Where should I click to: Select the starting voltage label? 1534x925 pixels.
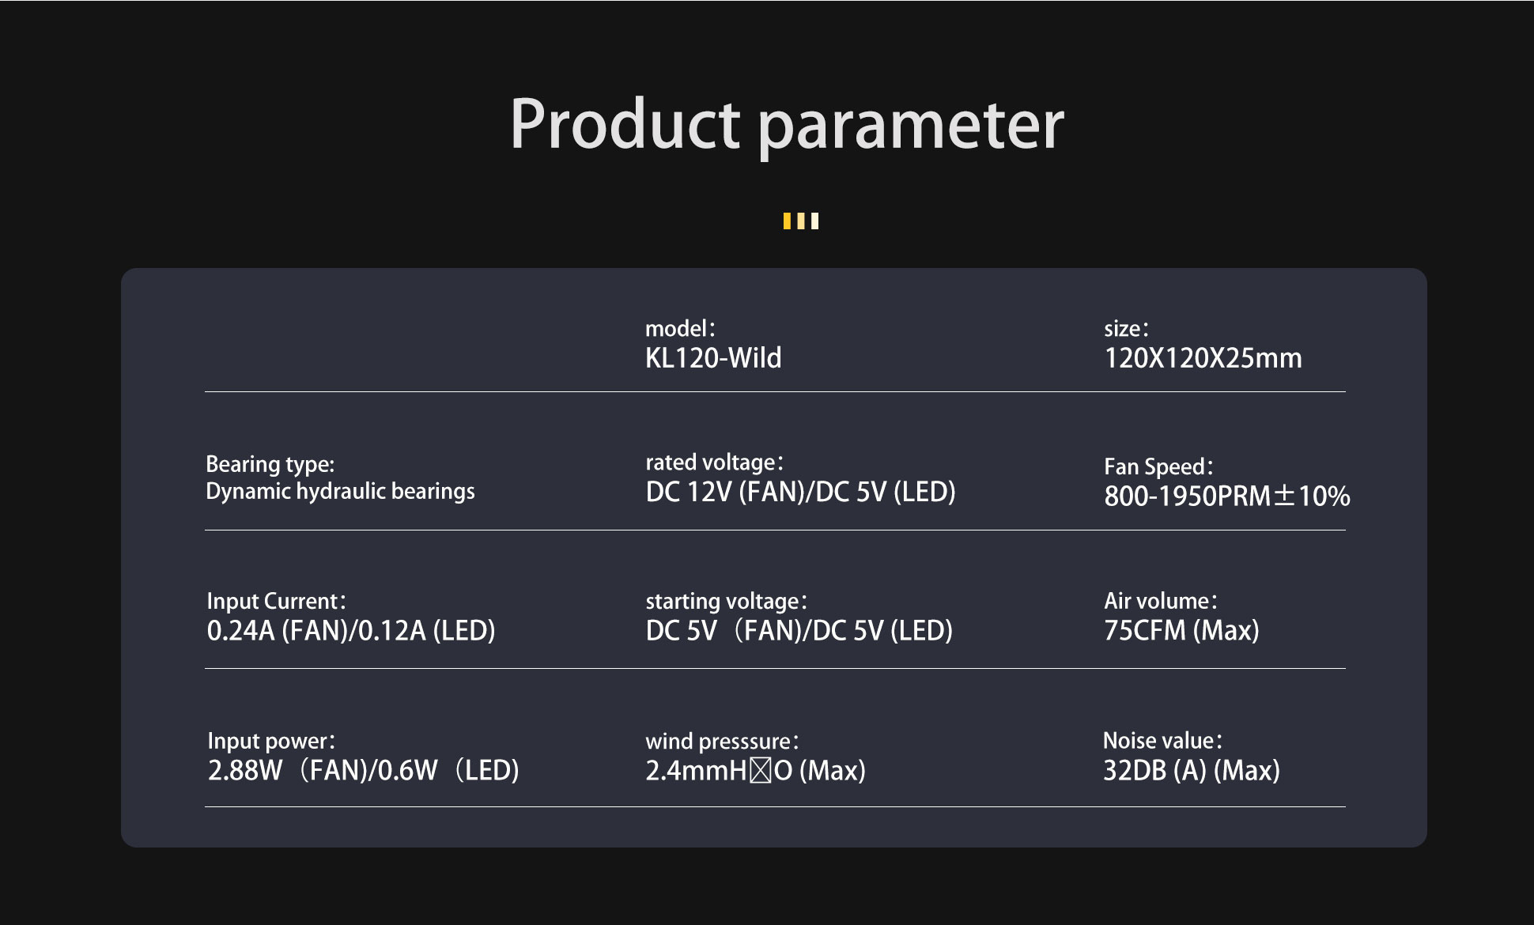click(726, 601)
